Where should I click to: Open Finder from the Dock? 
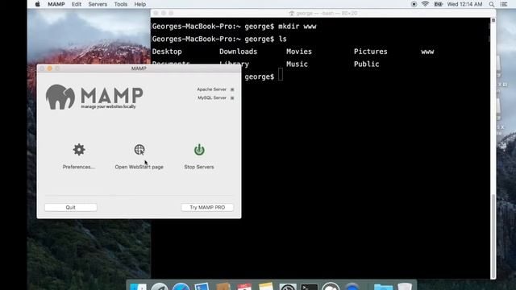click(138, 287)
